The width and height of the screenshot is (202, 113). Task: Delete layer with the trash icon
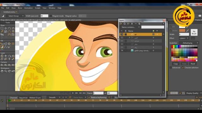point(132,24)
